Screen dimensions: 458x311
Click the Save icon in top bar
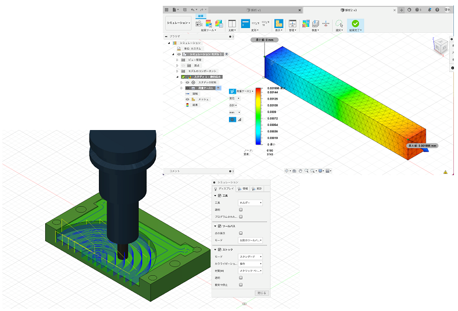coord(184,9)
